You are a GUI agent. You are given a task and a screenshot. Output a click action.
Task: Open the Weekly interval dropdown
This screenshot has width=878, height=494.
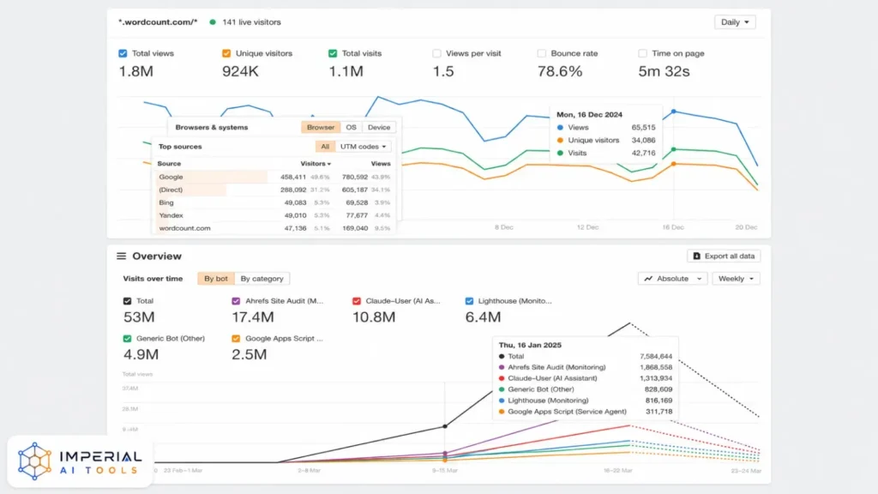[x=736, y=279]
